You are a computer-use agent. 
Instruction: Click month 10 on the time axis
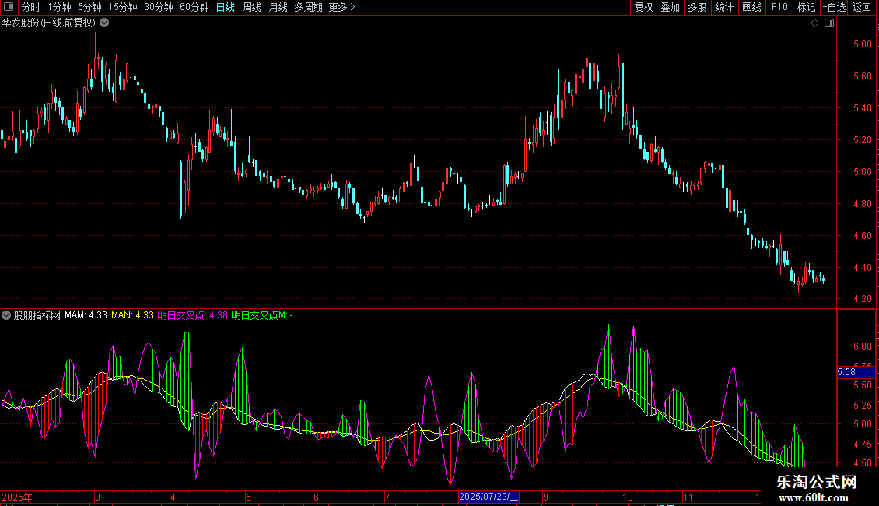pyautogui.click(x=627, y=497)
